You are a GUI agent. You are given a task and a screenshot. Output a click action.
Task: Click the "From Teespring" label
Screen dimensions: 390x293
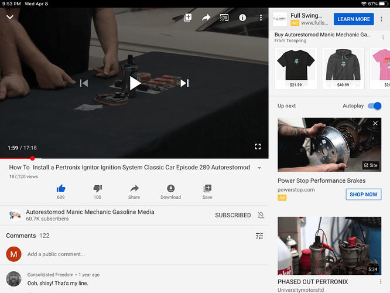point(290,40)
